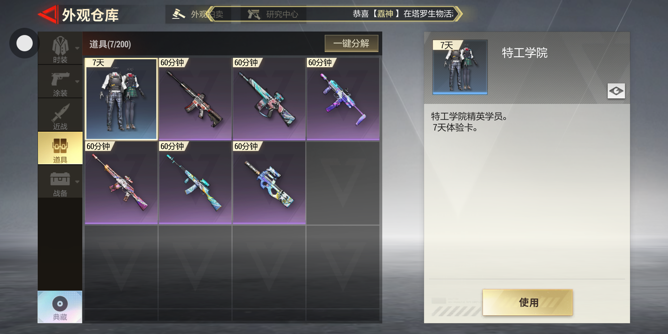Switch to the 研究中心 tab
The height and width of the screenshot is (334, 668).
click(x=274, y=14)
